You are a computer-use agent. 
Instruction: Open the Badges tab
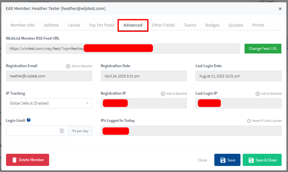tap(212, 25)
